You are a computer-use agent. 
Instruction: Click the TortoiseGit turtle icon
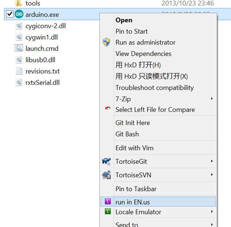tap(107, 161)
